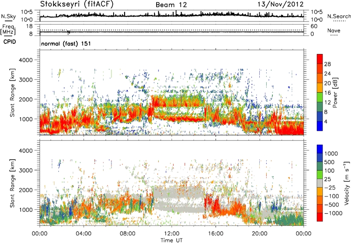Click the 4 tick on Power colorbar
Viewport: 351px width, 243px height.
coord(326,121)
